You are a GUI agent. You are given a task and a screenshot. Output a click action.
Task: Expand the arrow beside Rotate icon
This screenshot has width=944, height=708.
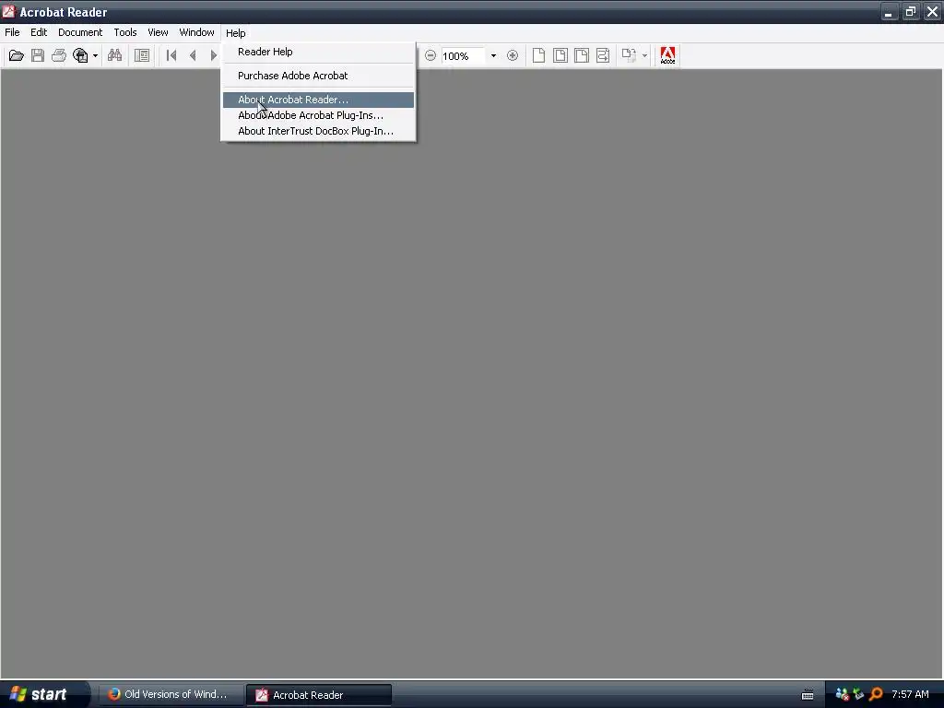(x=644, y=56)
